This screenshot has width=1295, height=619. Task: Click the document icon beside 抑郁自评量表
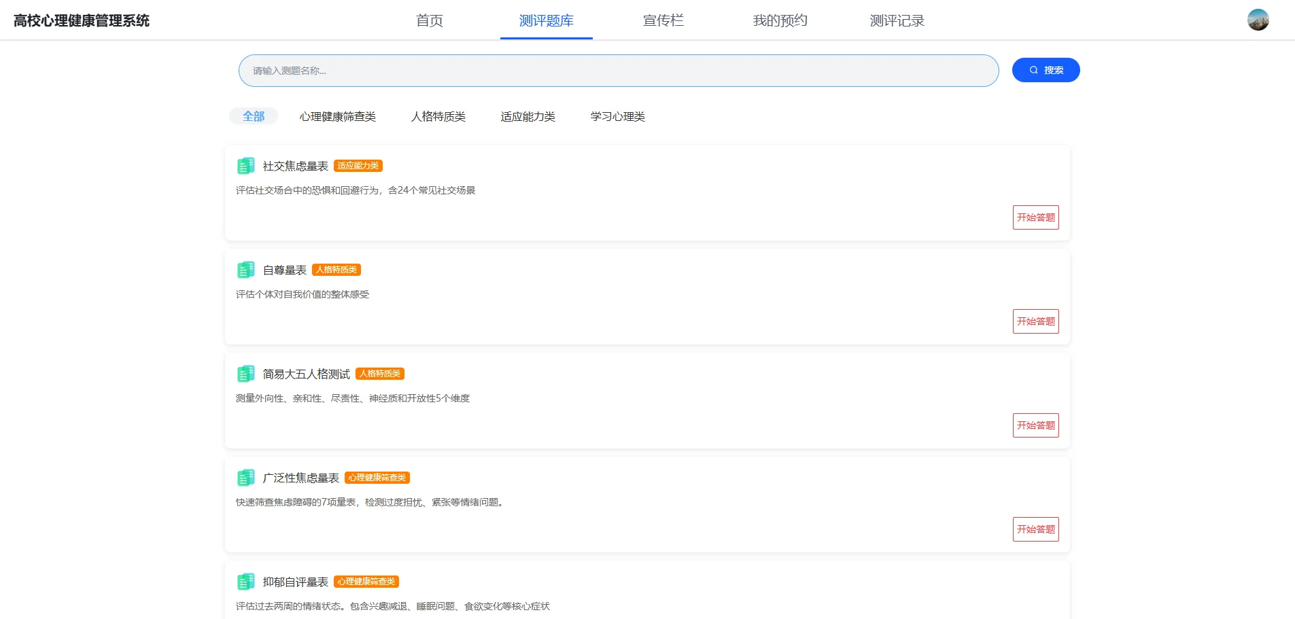[246, 581]
